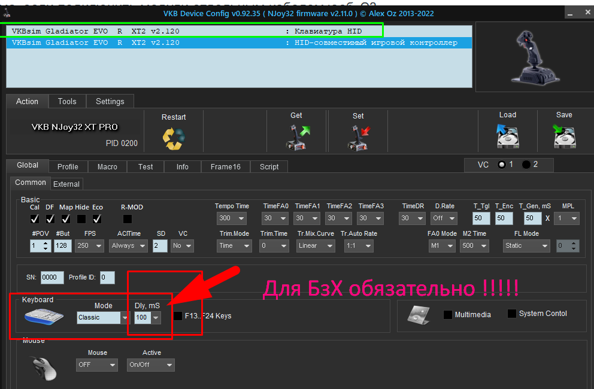
Task: Open the TimeFA0 dropdown
Action: 275,218
